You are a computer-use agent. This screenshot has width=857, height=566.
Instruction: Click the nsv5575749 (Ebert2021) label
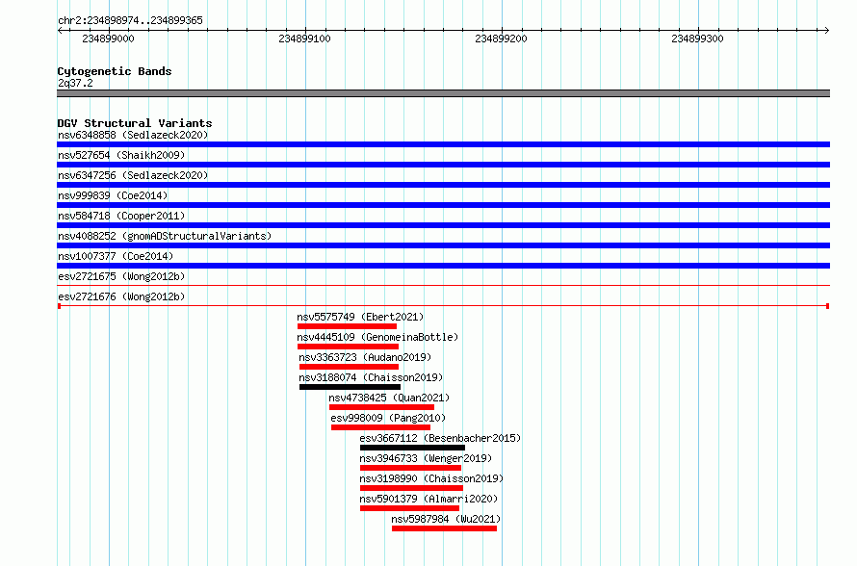pyautogui.click(x=360, y=317)
